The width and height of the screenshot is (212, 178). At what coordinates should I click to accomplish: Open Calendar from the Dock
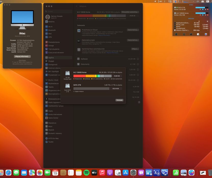point(55,173)
